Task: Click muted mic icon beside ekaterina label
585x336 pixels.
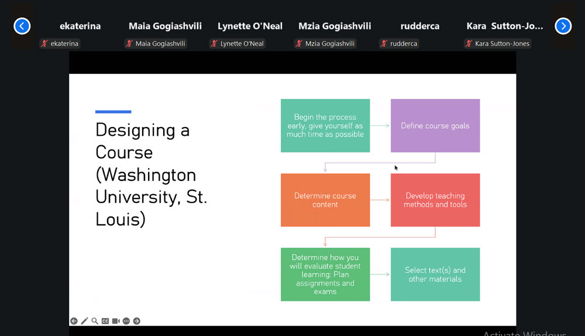Action: [x=45, y=43]
